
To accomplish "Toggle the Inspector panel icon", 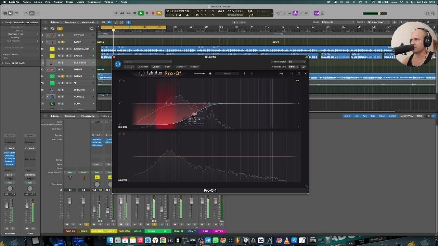I will [11, 13].
